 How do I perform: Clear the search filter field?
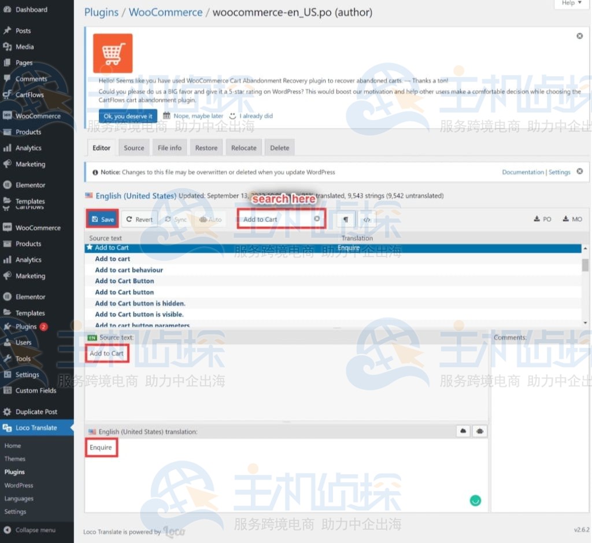(317, 219)
